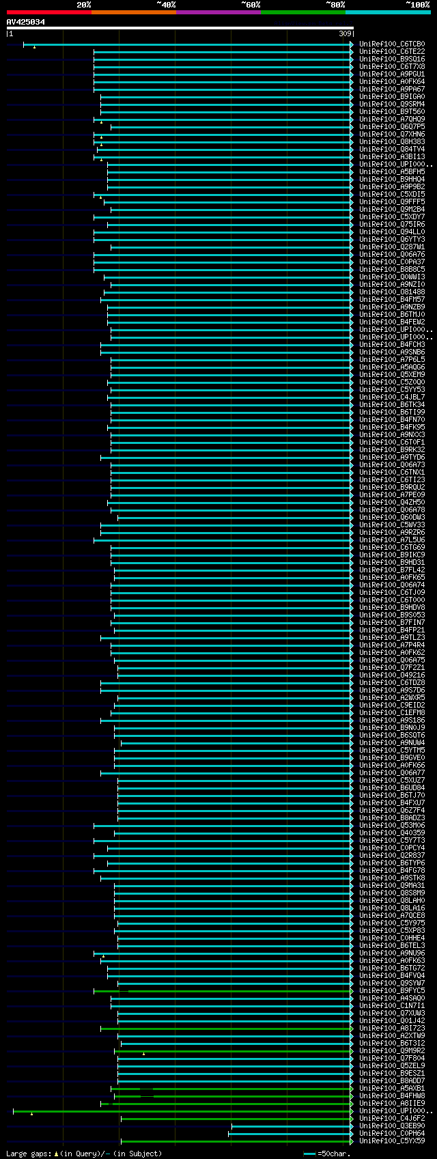Select label UniRef100_Q7XHN6

coord(392,135)
